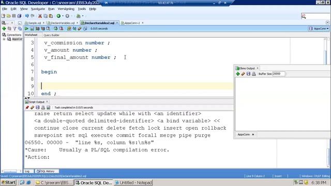Click the Buffer Size input field
Viewport: 331px width, 186px height.
click(x=279, y=74)
